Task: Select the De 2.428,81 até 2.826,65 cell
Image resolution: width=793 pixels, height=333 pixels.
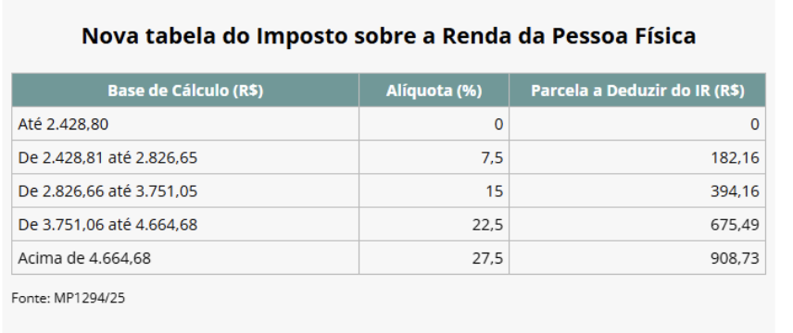Action: click(185, 157)
